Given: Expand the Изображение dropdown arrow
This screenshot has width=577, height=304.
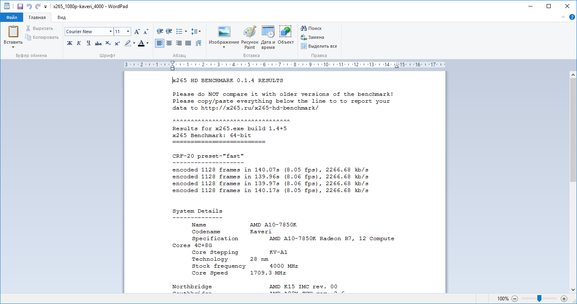Looking at the screenshot, I should 224,47.
